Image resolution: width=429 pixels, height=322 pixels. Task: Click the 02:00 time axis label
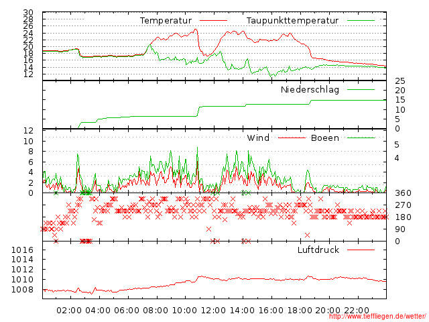coord(69,311)
